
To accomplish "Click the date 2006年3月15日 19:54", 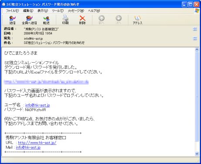I will tap(38, 33).
